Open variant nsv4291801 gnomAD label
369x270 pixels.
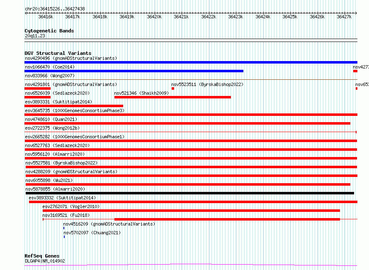(71, 84)
